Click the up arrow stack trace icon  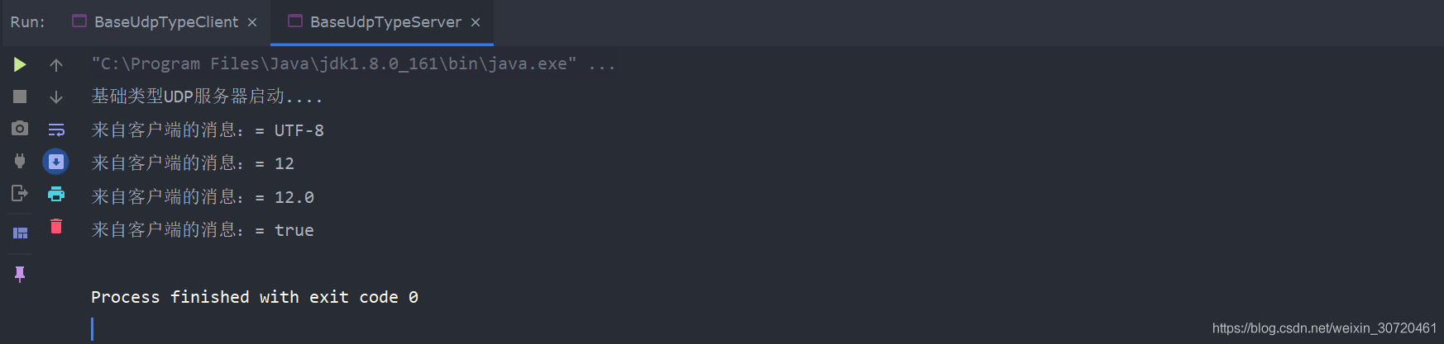pos(56,64)
